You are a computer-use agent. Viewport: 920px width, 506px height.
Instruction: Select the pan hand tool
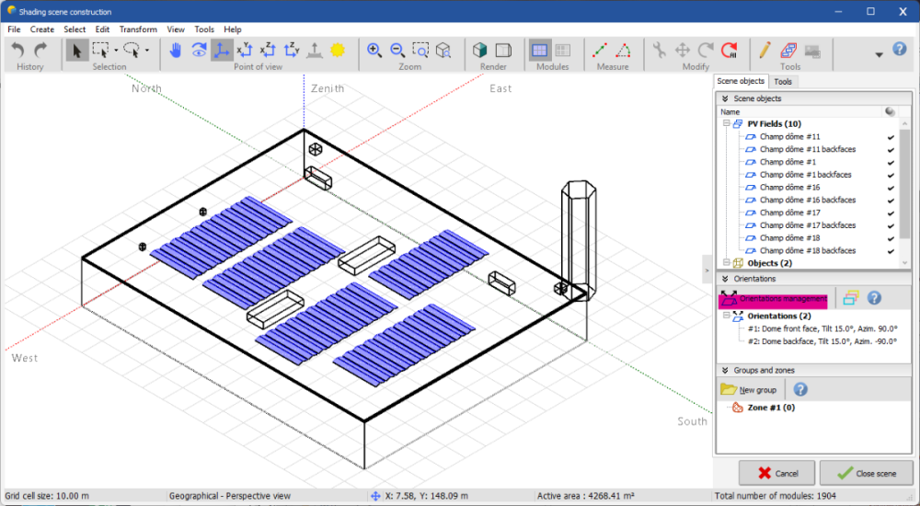[175, 51]
